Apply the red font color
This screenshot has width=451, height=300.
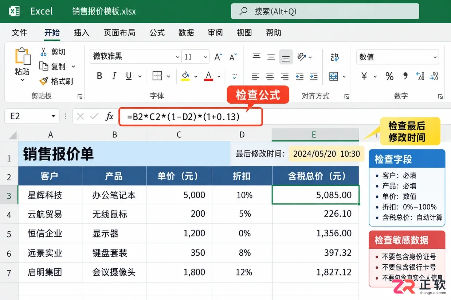209,76
